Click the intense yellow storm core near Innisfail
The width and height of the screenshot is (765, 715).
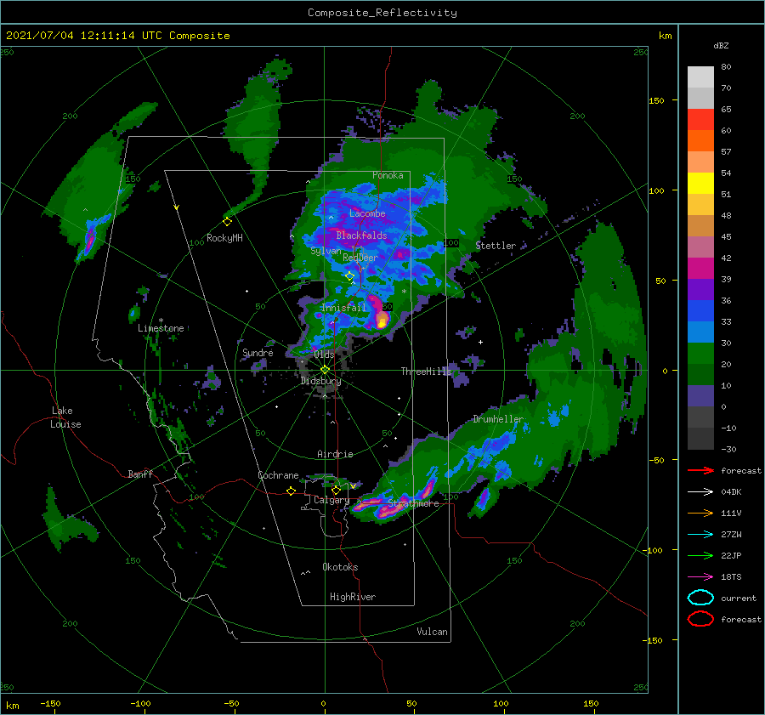pos(382,321)
